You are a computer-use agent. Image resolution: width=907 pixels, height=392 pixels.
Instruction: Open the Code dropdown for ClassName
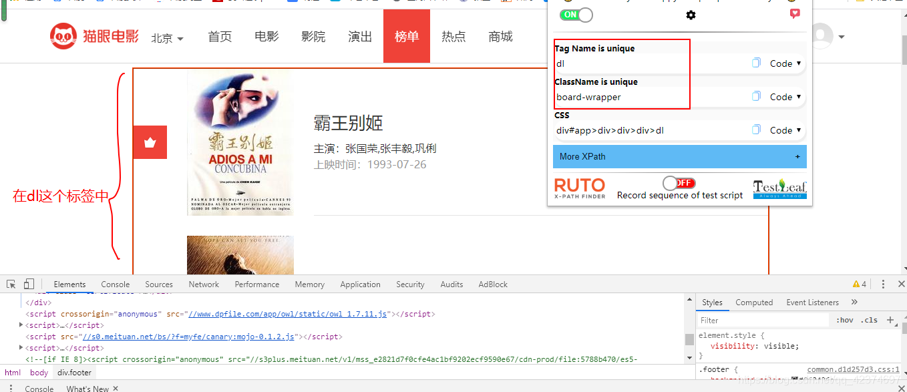785,97
